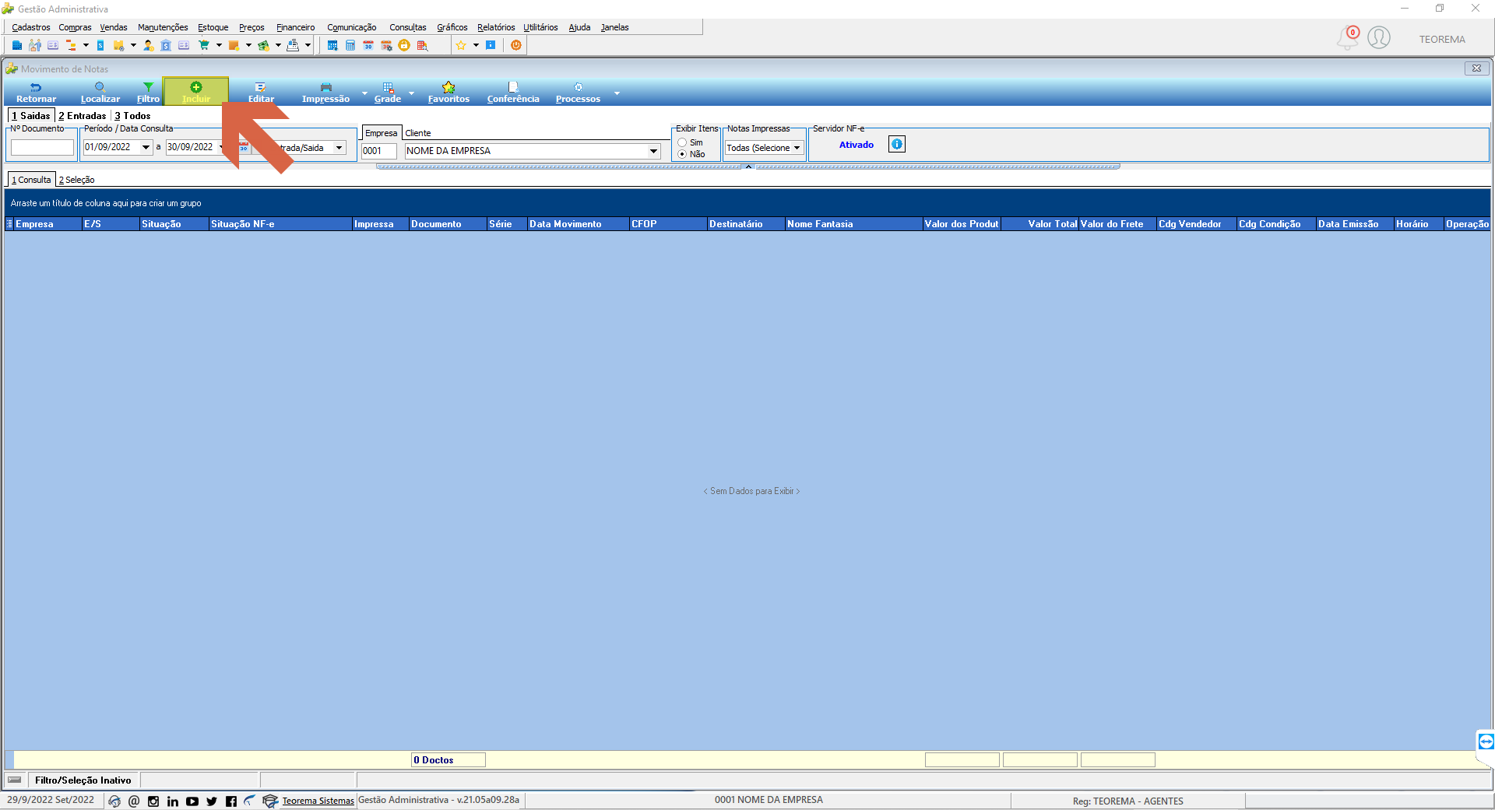
Task: Expand the start date 01/09/2022 dropdown
Action: (x=146, y=147)
